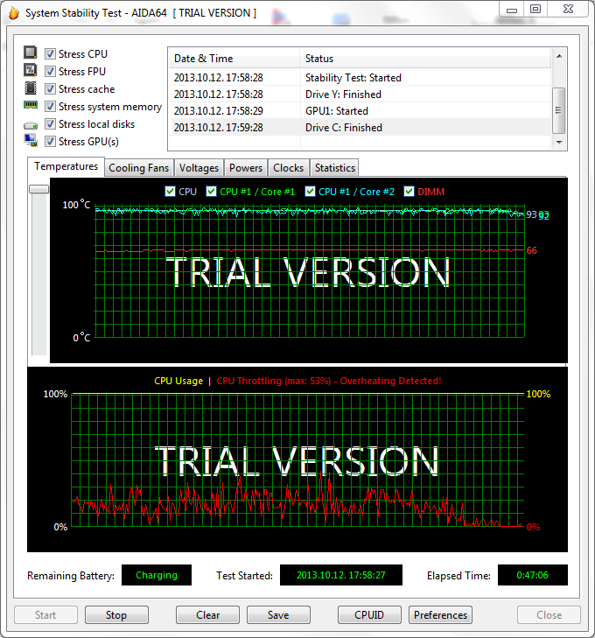This screenshot has height=638, width=595.
Task: Show the Statistics tab
Action: click(335, 168)
